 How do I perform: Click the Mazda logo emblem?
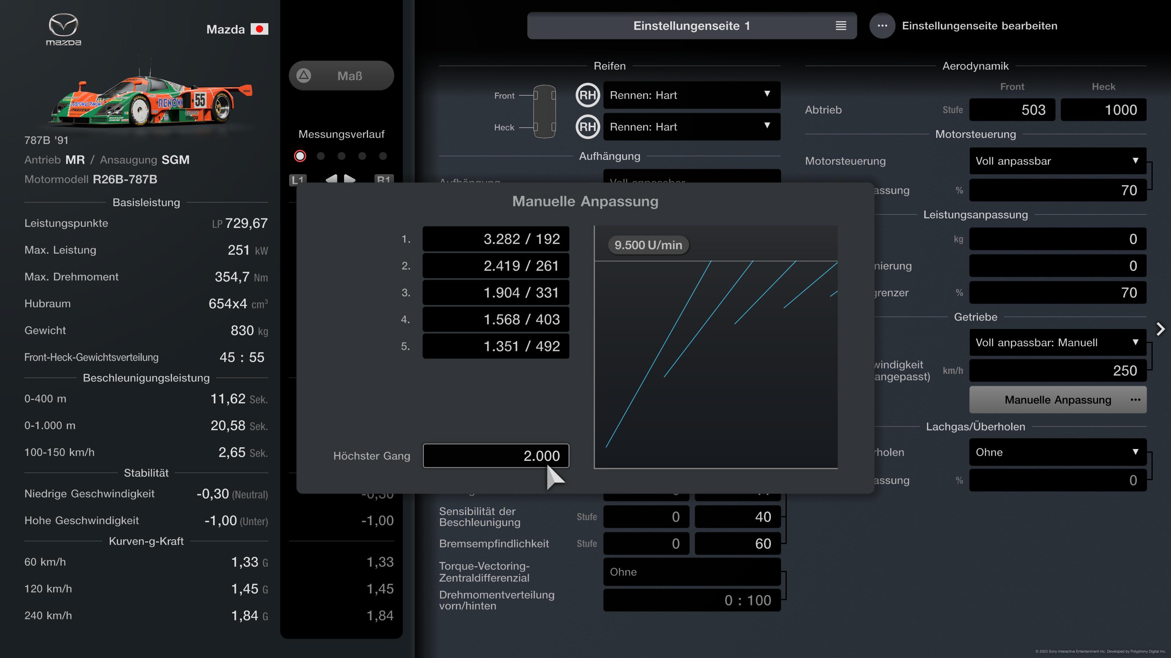(63, 30)
